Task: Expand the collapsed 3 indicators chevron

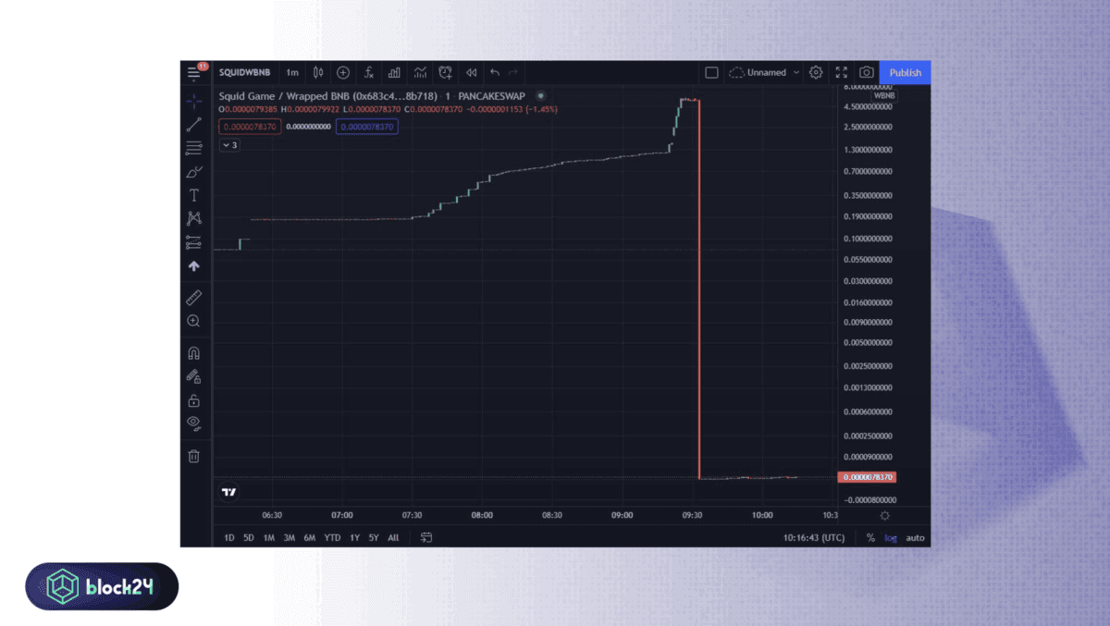Action: 228,145
